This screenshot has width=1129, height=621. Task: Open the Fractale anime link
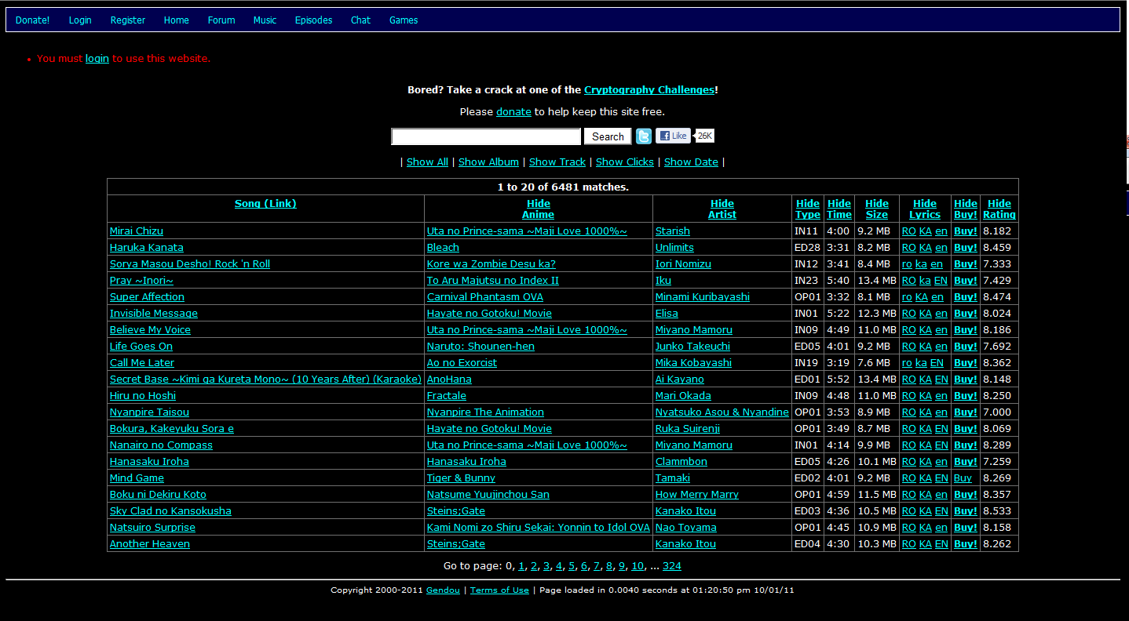pyautogui.click(x=447, y=396)
